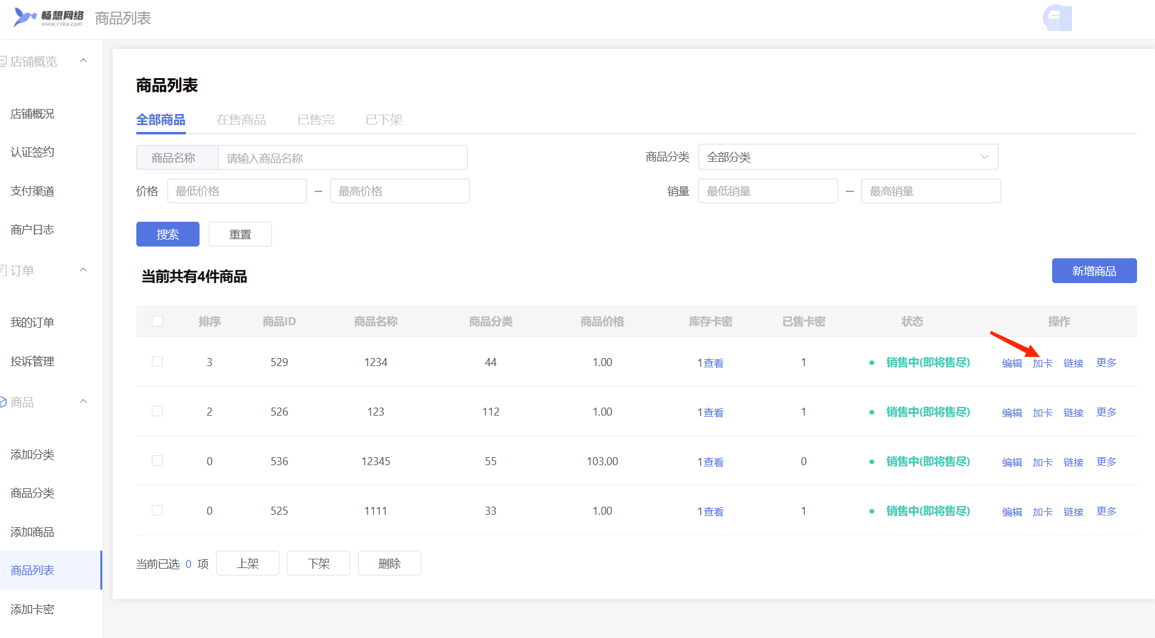Click the 删除 batch button
This screenshot has width=1155, height=638.
[x=390, y=563]
